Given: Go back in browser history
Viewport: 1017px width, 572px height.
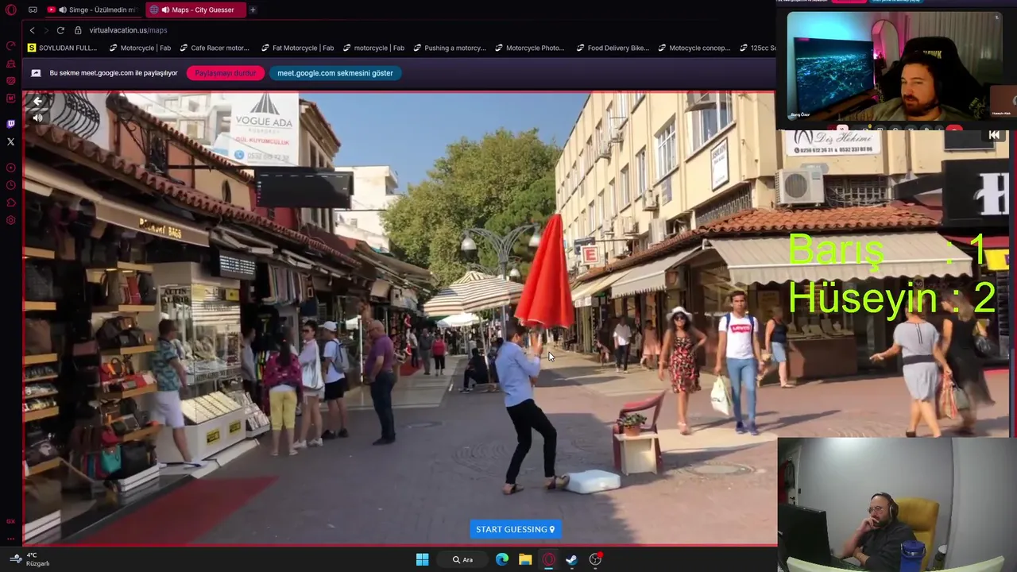Looking at the screenshot, I should coord(32,30).
